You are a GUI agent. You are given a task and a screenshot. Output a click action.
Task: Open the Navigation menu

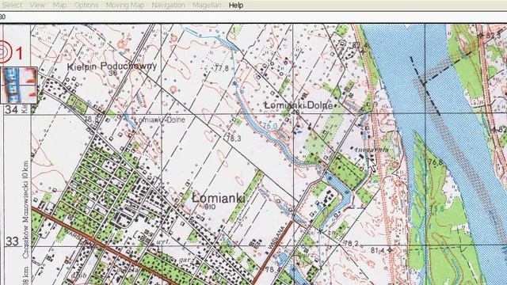[x=168, y=6]
